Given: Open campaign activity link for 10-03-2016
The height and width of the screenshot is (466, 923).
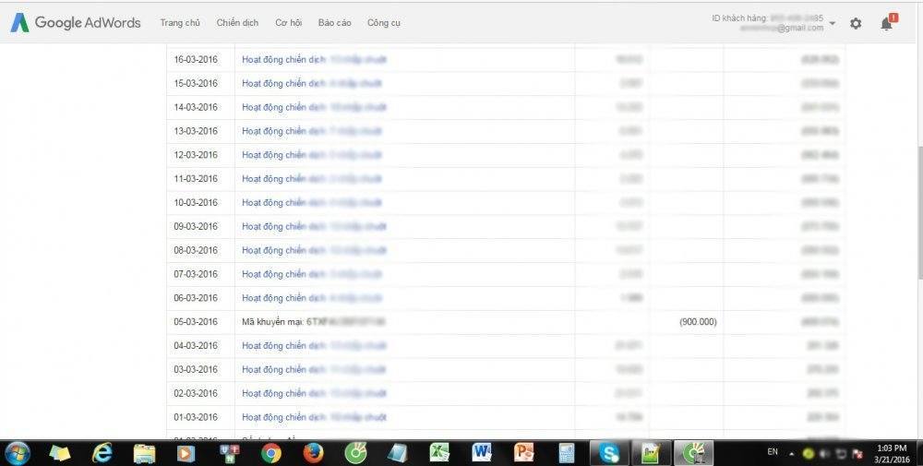Looking at the screenshot, I should (x=312, y=202).
